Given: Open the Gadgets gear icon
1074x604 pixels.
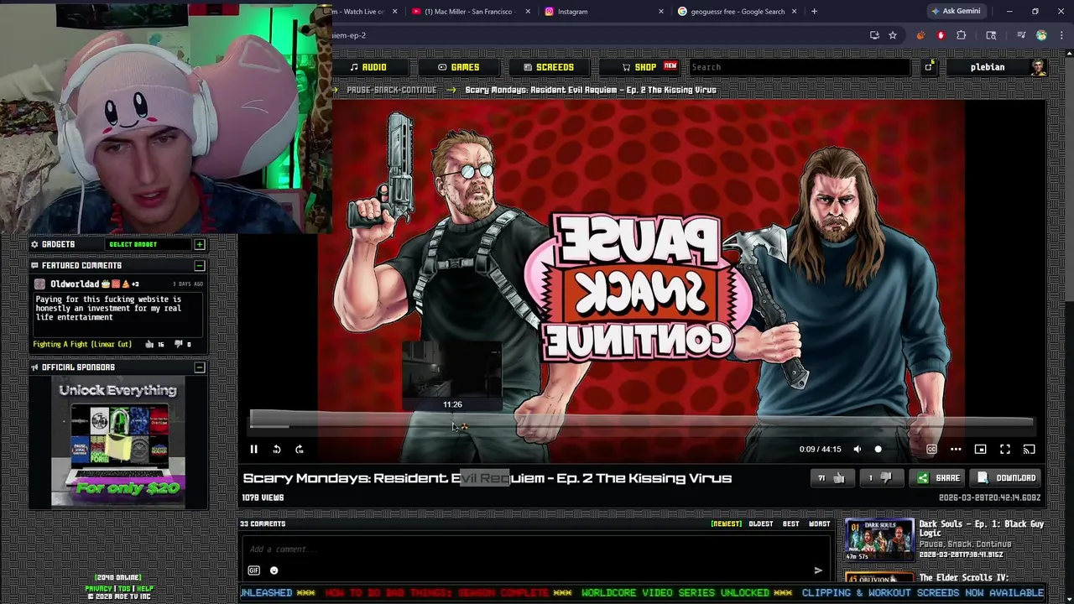Looking at the screenshot, I should point(34,244).
